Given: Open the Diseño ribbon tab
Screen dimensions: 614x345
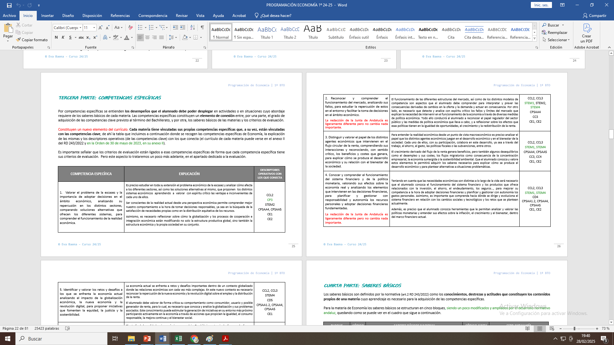Looking at the screenshot, I should [68, 16].
